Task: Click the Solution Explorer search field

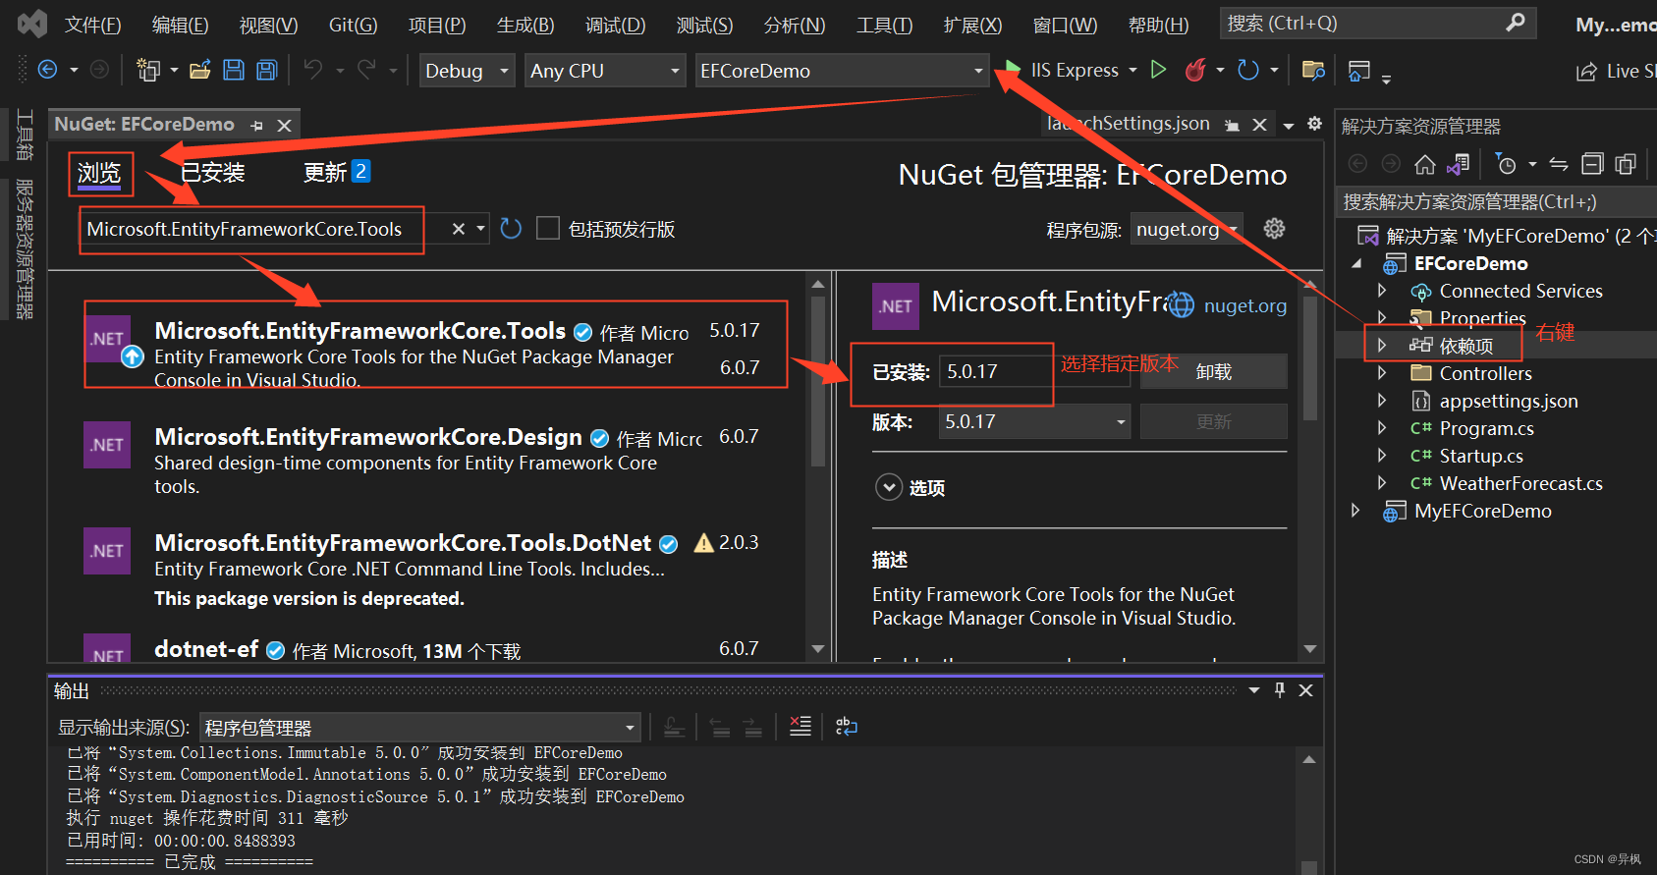Action: tap(1495, 201)
